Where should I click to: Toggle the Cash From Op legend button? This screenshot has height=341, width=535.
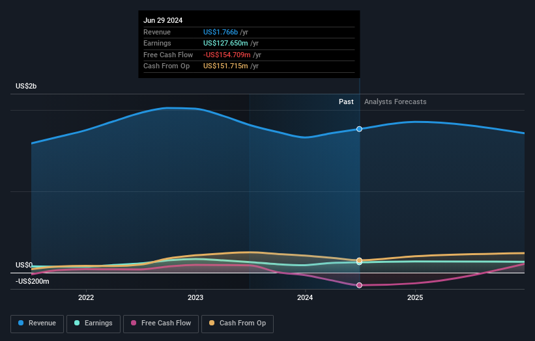point(237,323)
